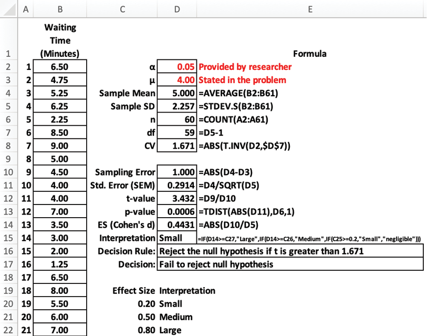Click the Waiting Time (Minutes) header cell

click(60, 40)
